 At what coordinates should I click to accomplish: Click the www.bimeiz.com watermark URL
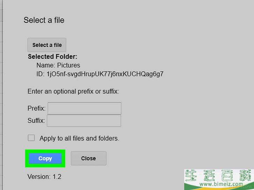point(217,184)
